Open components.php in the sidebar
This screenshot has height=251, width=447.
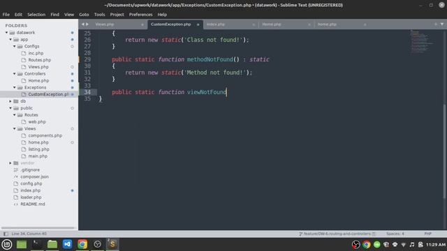click(45, 135)
